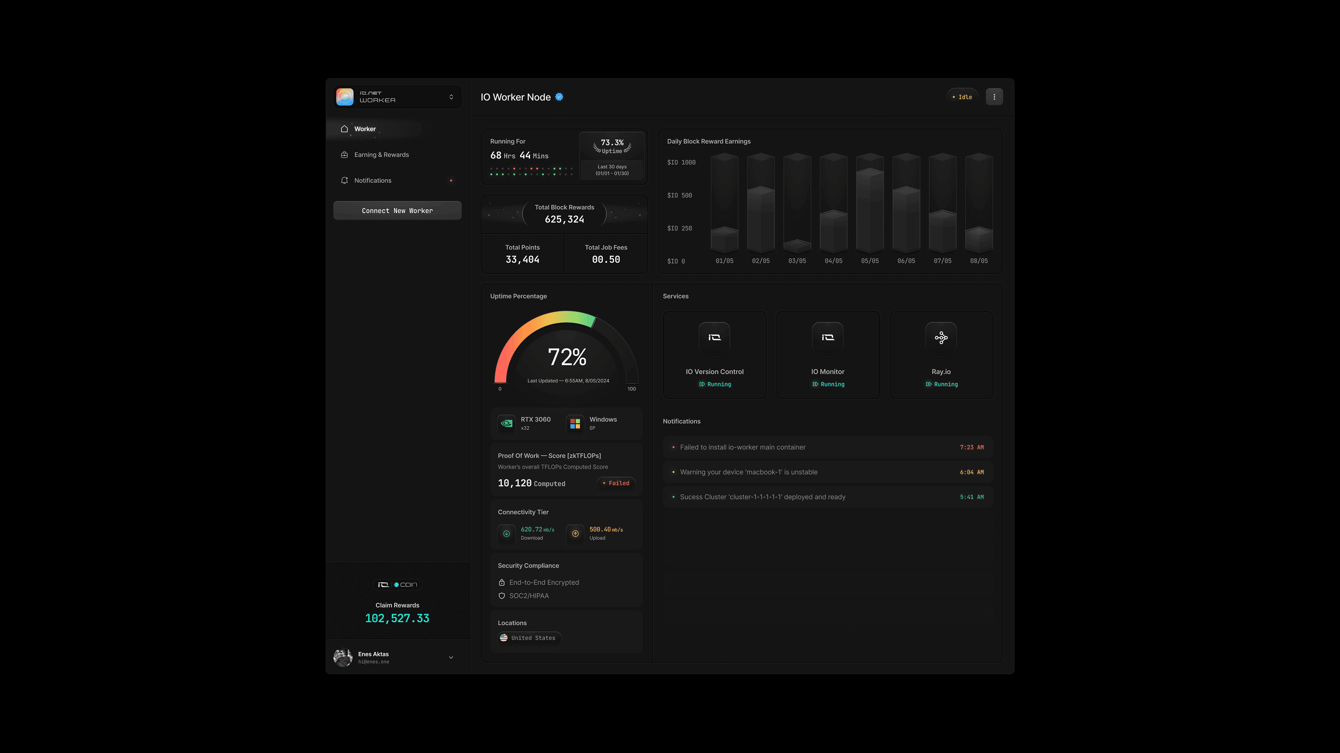The height and width of the screenshot is (753, 1340).
Task: Expand the Enes Aktas account menu chevron
Action: coord(451,657)
